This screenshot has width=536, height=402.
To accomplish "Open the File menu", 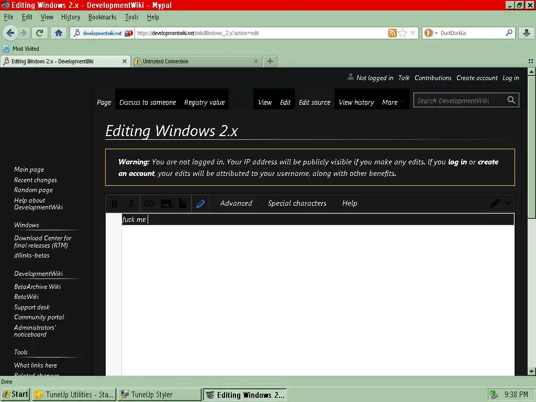I will [8, 17].
